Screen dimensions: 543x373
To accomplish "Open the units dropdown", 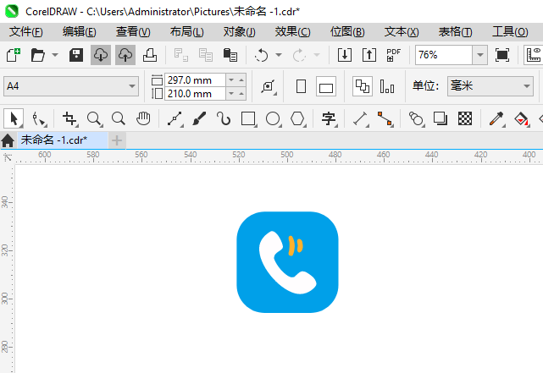I will 527,86.
